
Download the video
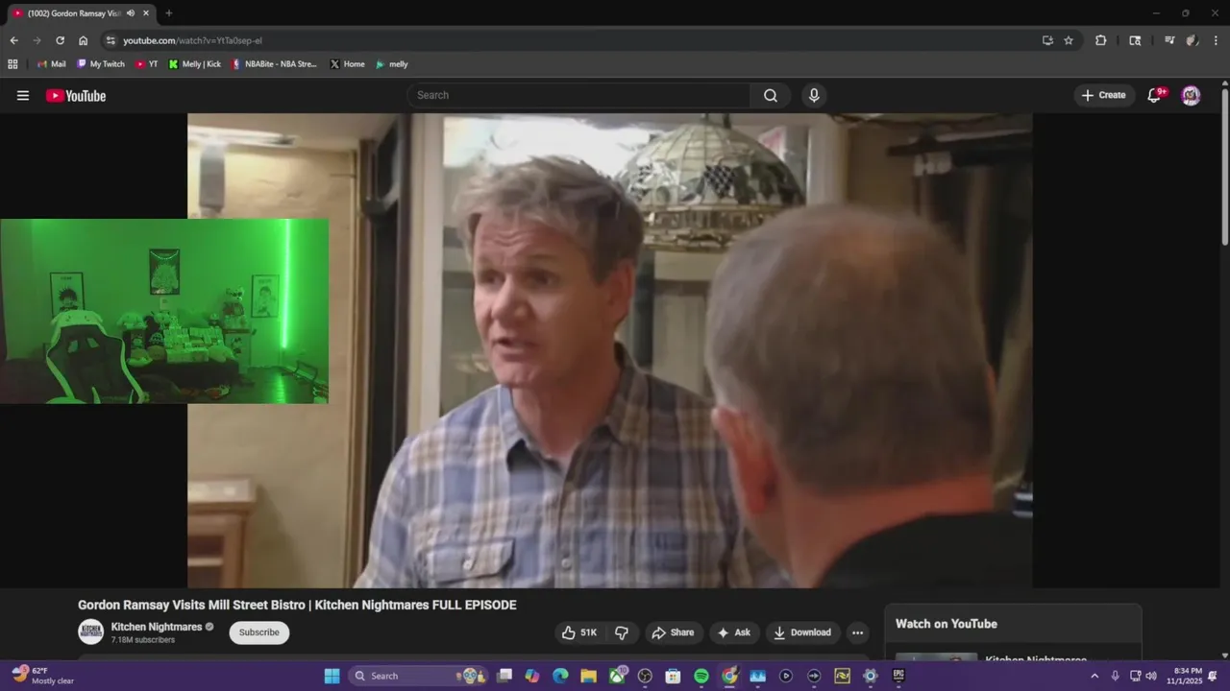coord(802,632)
